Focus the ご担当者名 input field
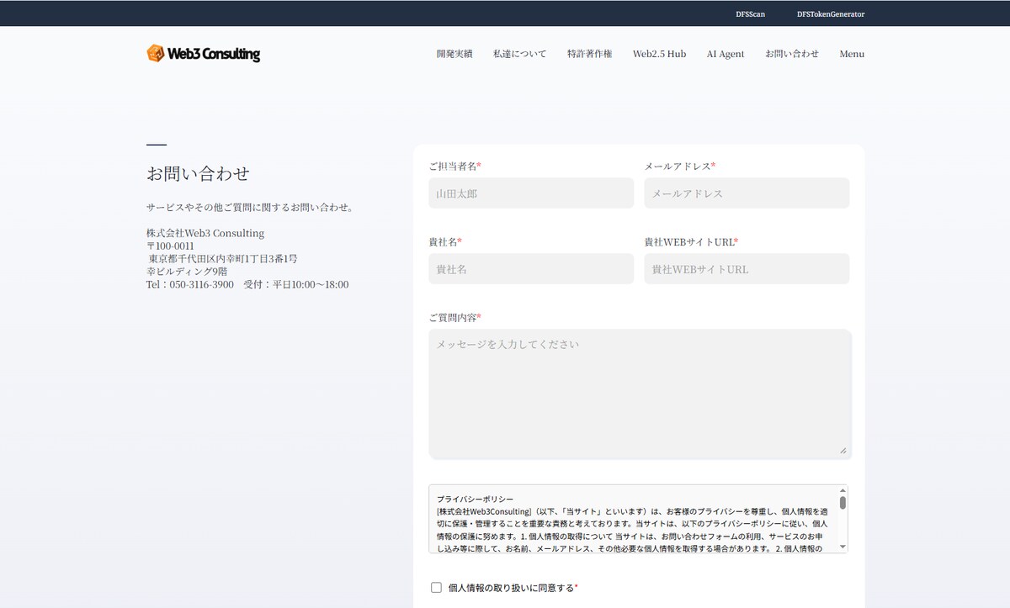 coord(531,193)
